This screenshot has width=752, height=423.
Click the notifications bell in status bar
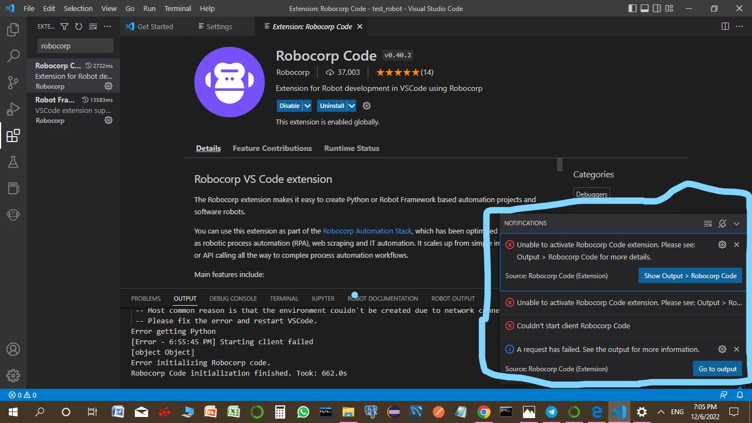pyautogui.click(x=740, y=395)
